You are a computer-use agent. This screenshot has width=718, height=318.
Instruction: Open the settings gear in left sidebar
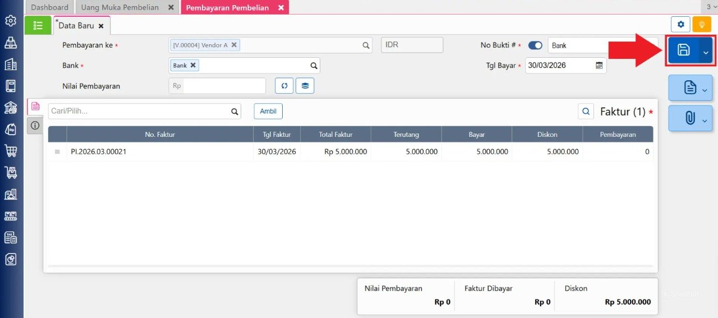click(10, 21)
